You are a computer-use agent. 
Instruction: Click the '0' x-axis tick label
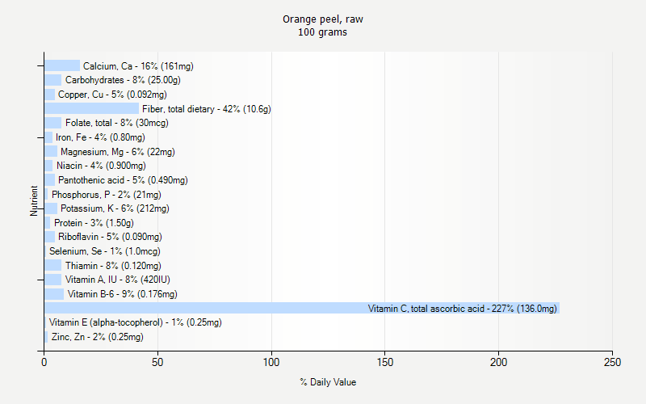point(44,362)
